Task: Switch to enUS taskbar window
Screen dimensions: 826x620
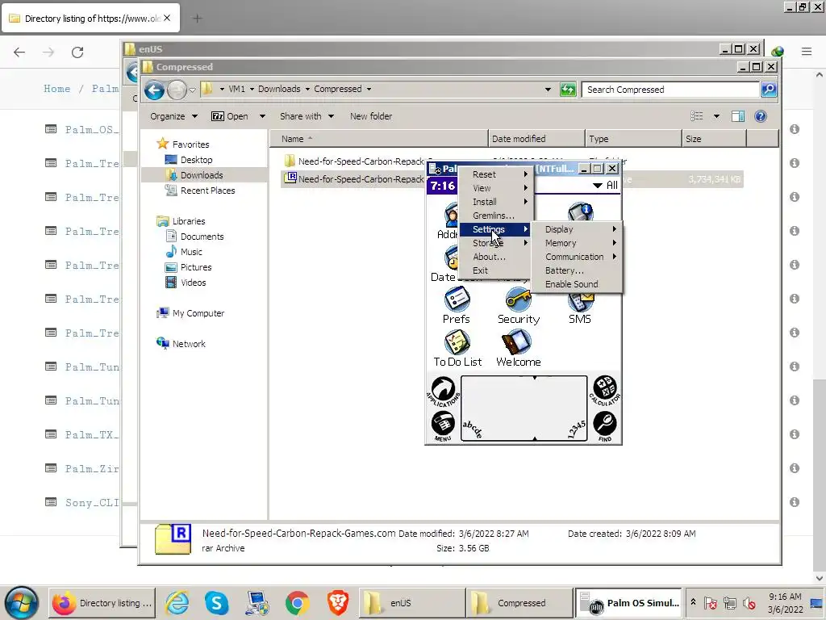Action: [412, 602]
